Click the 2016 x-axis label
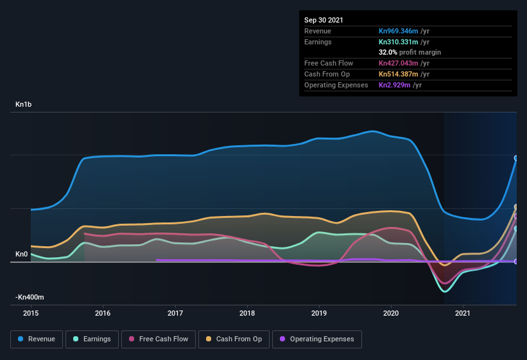 [103, 313]
